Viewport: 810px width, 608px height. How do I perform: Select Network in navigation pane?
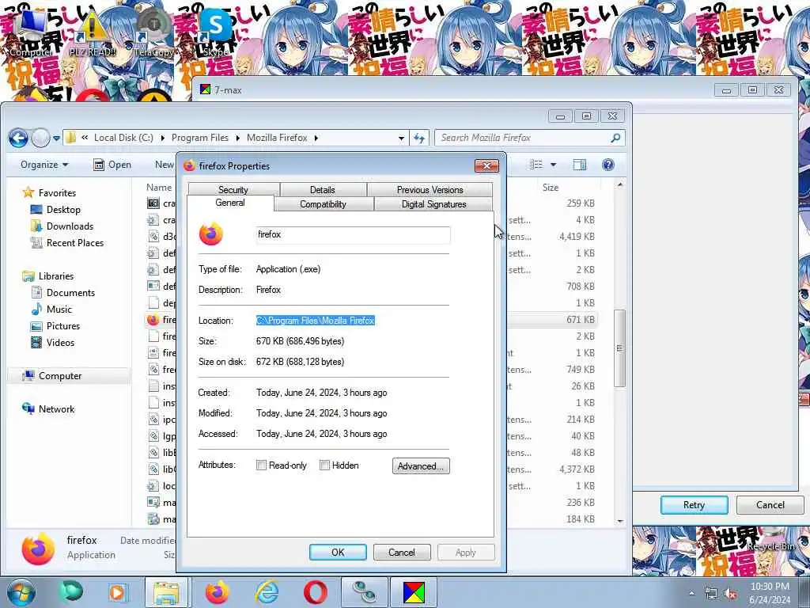48,409
